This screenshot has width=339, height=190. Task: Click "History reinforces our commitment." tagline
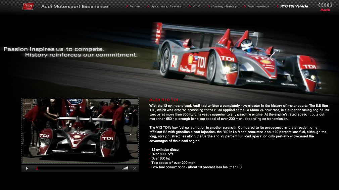[81, 55]
